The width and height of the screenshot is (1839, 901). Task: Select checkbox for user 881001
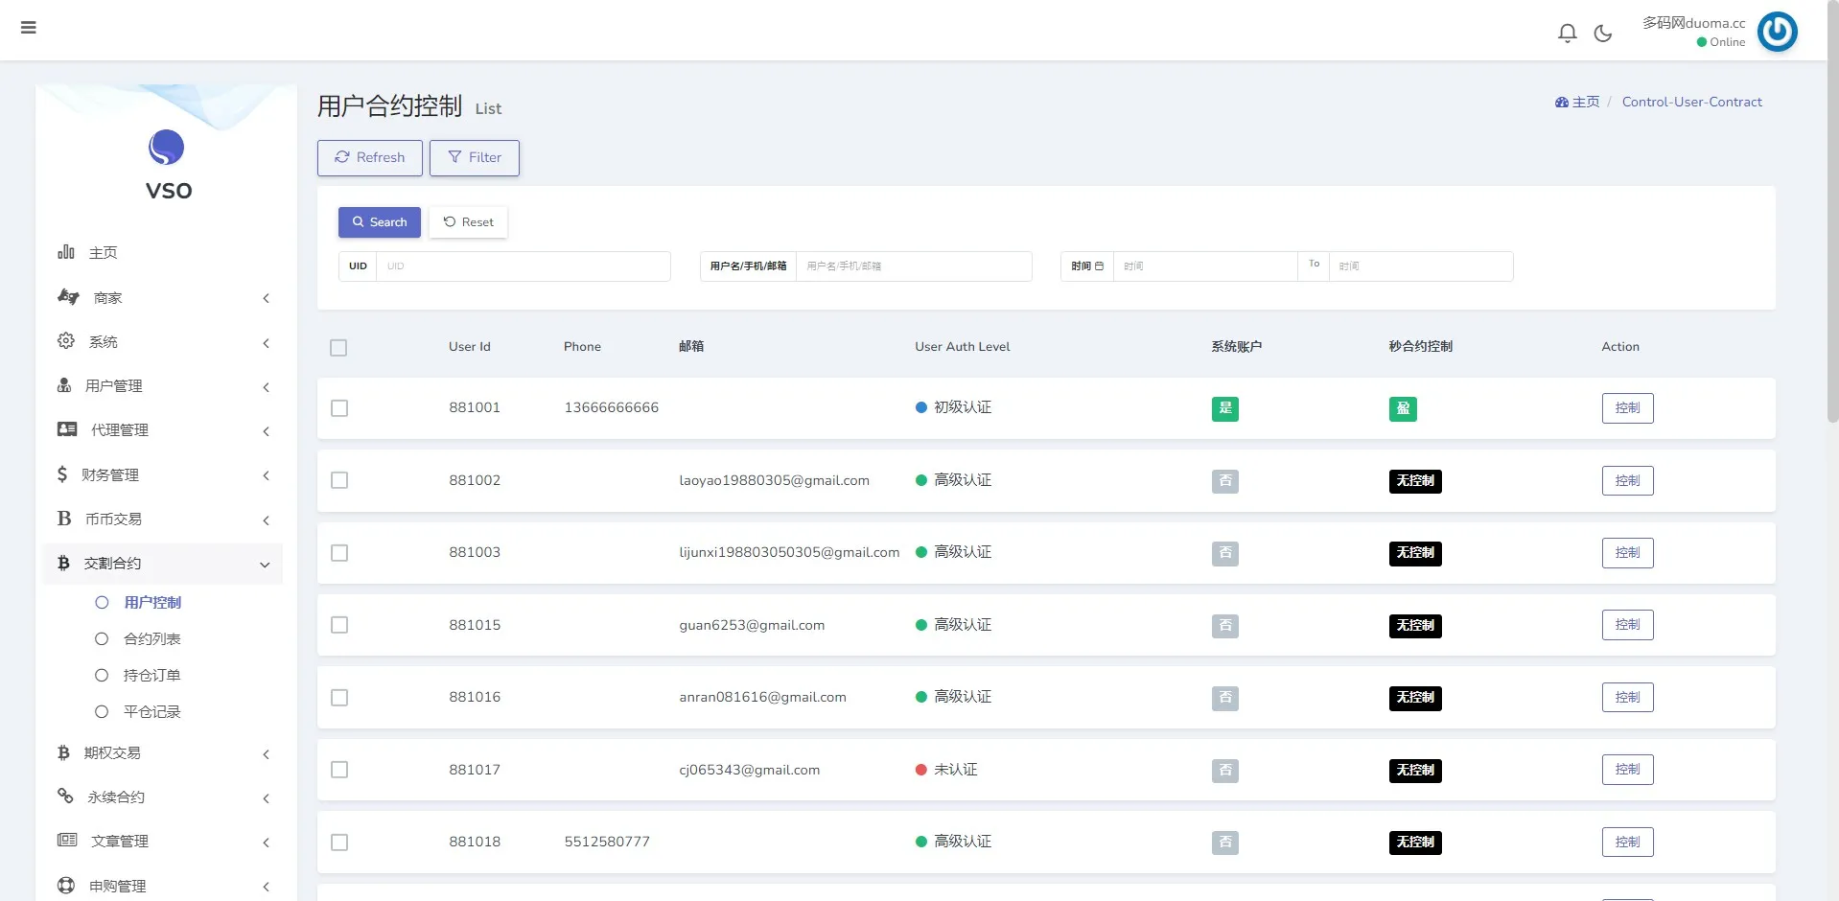(x=339, y=408)
